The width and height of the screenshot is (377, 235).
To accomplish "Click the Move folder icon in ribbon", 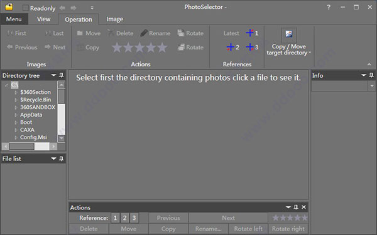I will pos(80,33).
